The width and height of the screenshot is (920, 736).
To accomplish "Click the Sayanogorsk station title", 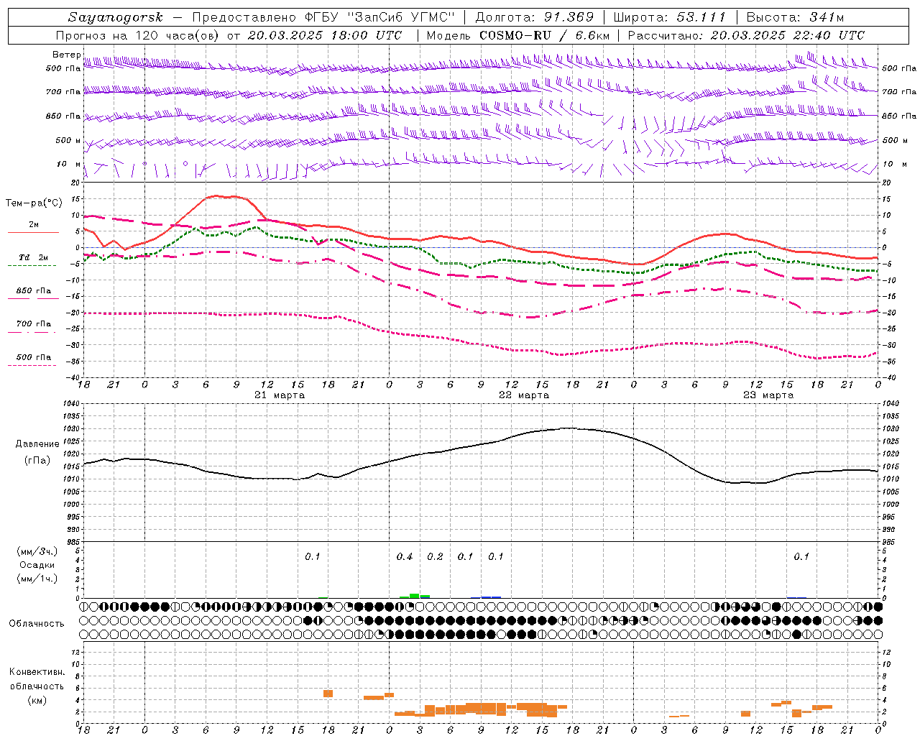I will [x=115, y=17].
